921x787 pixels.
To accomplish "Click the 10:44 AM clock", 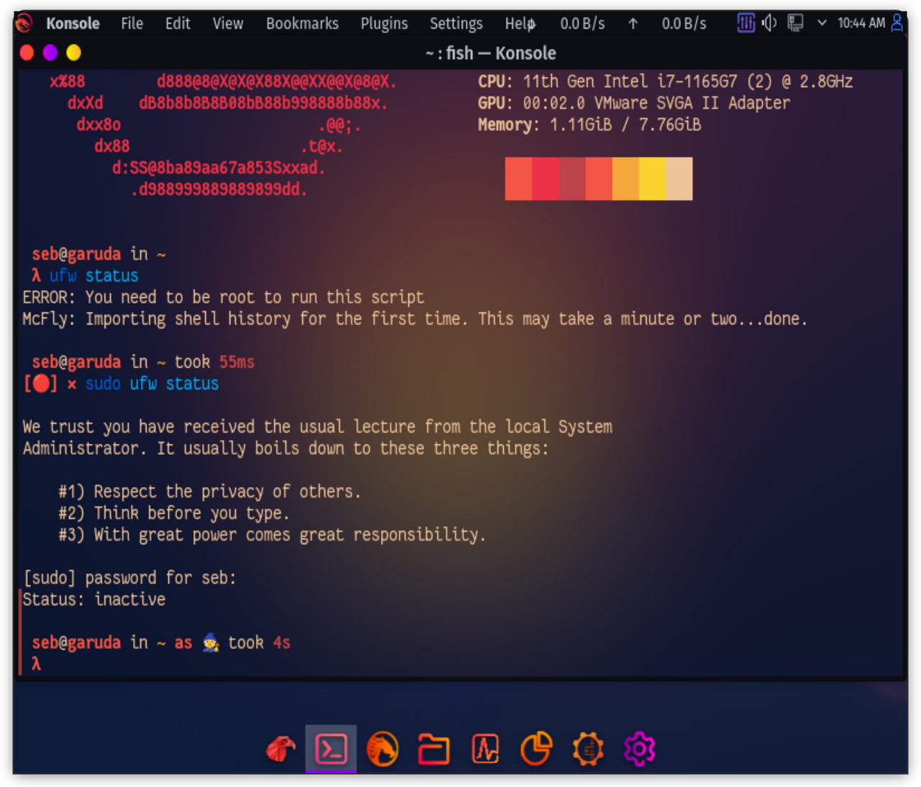I will [x=861, y=23].
